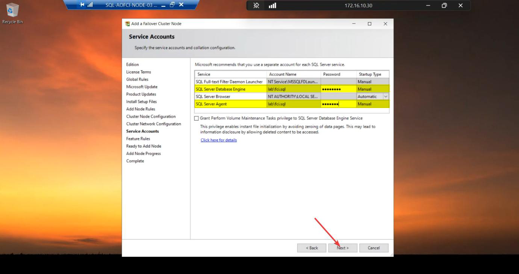This screenshot has height=274, width=519.
Task: Minimize the SQL-AOFCI-NODE-03 remote session
Action: click(163, 5)
